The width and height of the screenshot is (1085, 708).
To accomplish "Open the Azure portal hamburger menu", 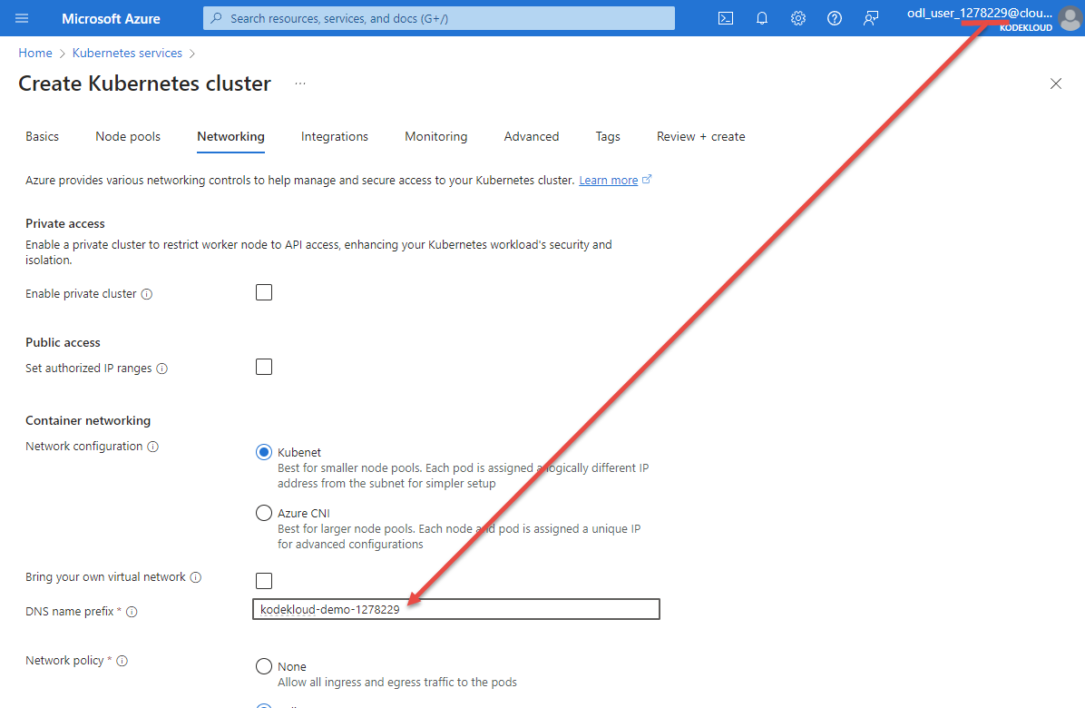I will coord(23,18).
